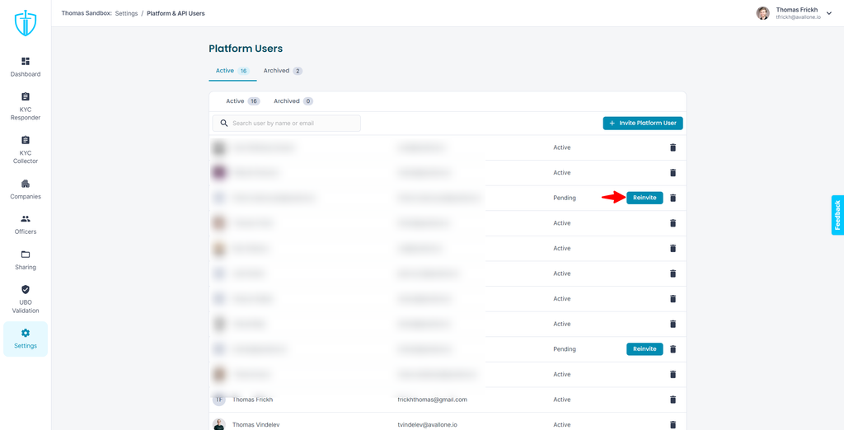Click the name Thomas Frickh in list
844x430 pixels.
pos(253,400)
